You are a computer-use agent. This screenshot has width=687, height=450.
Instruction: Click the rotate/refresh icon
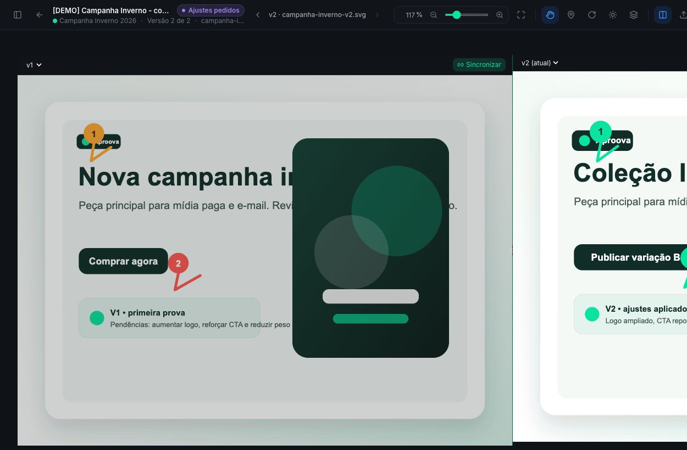[x=592, y=15]
